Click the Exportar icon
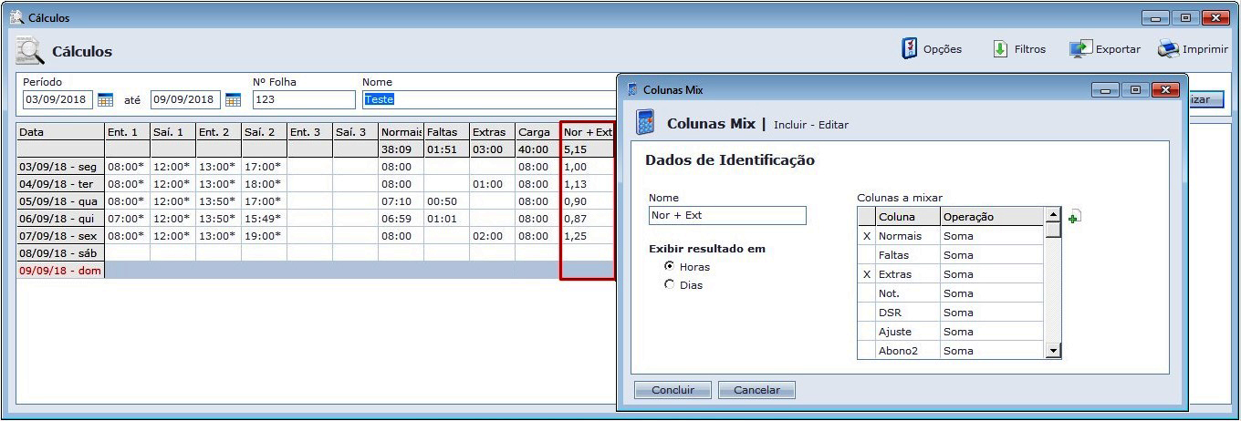Screen dimensions: 1241x421 coord(1081,49)
